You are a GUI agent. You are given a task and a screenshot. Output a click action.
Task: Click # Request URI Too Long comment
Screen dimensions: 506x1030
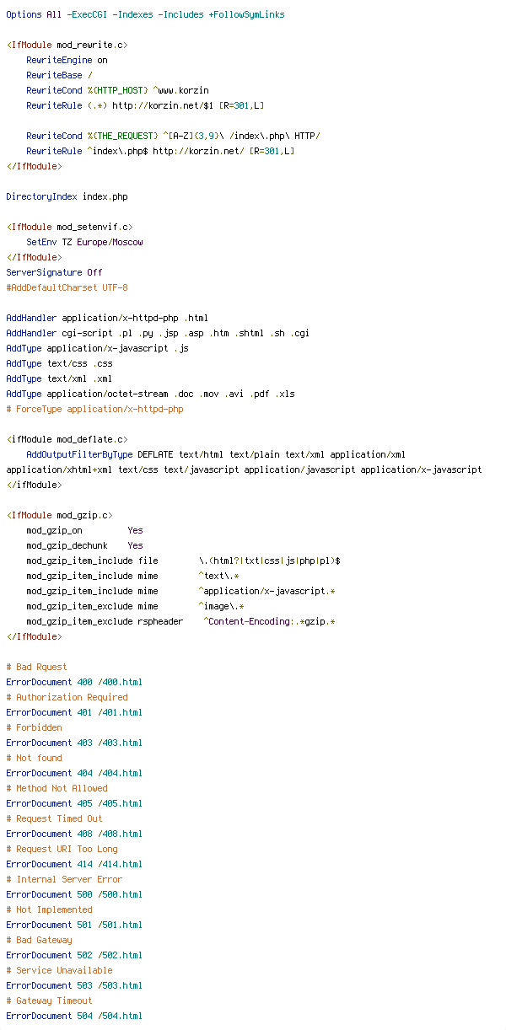(x=62, y=849)
